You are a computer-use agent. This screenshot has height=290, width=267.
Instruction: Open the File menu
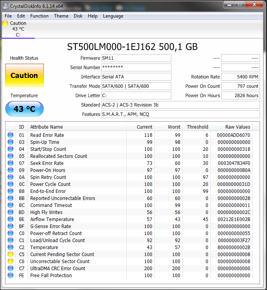tap(8, 16)
